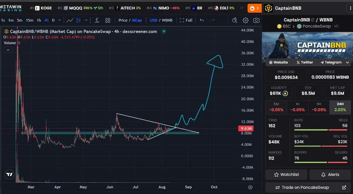Select USD denomination
353x194 pixels.
[154, 20]
